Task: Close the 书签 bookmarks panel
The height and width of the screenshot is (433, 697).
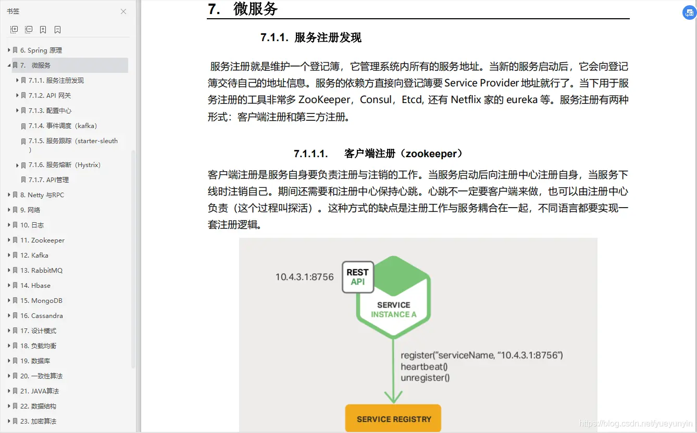Action: [123, 11]
